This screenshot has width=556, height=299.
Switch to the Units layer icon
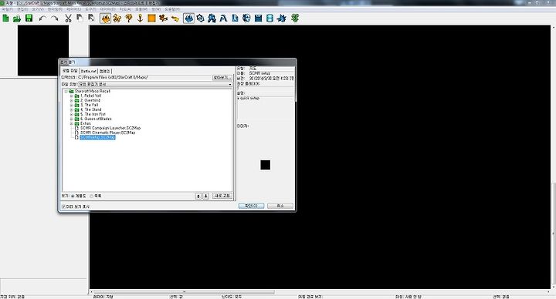pyautogui.click(x=117, y=18)
